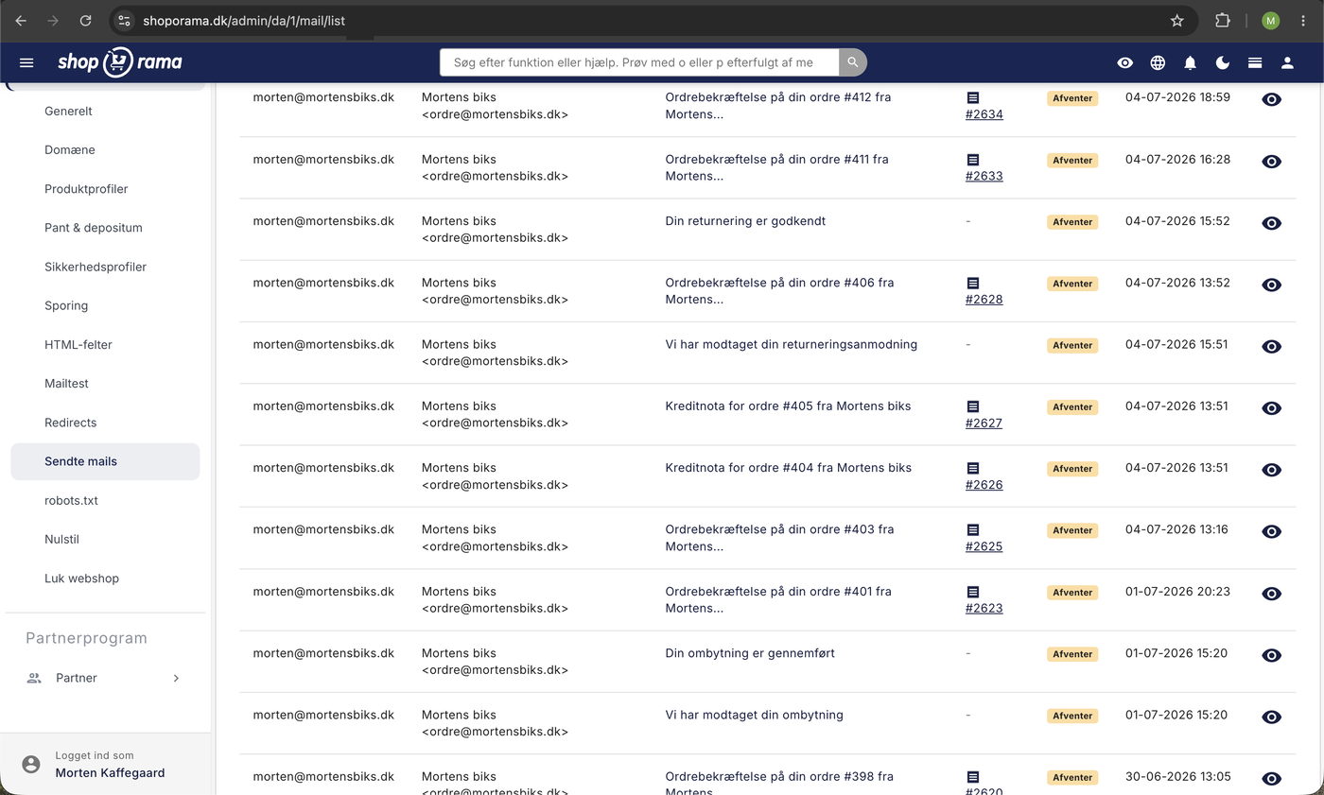
Task: Click the logged-in user Morten Kaffegaard
Action: tap(110, 772)
